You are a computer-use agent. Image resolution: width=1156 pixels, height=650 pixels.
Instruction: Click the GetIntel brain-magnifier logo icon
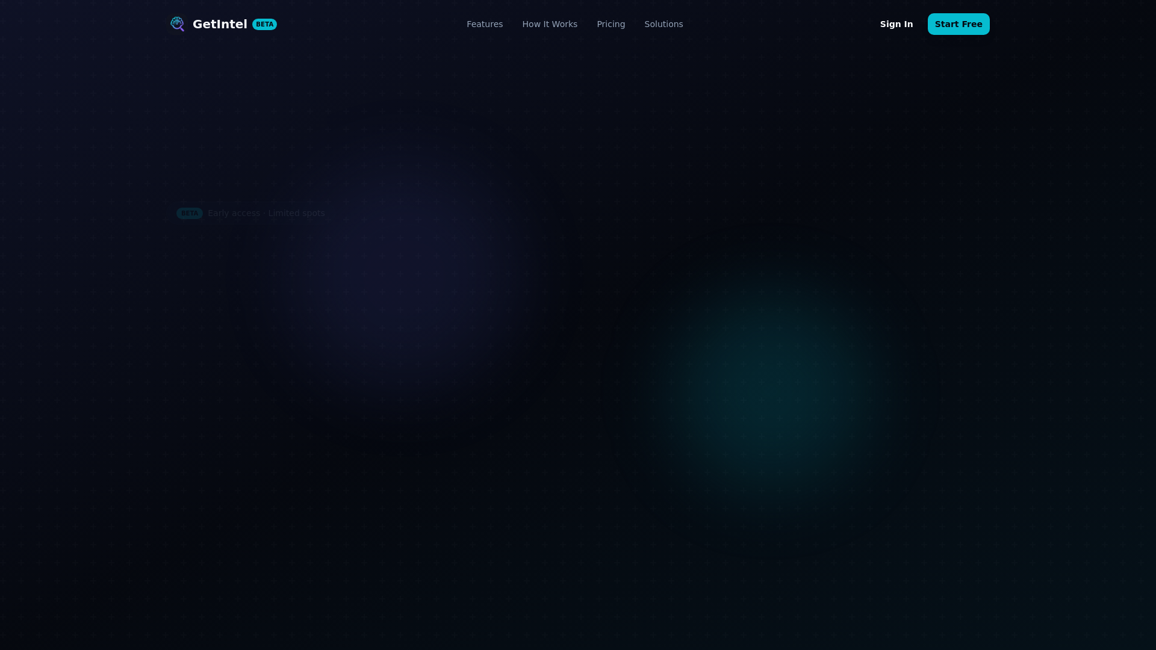176,23
